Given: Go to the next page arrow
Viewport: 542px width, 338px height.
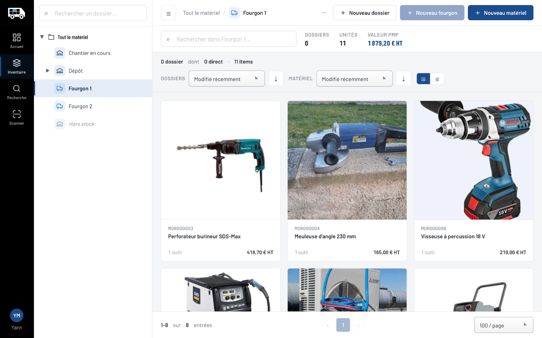Looking at the screenshot, I should pyautogui.click(x=359, y=325).
